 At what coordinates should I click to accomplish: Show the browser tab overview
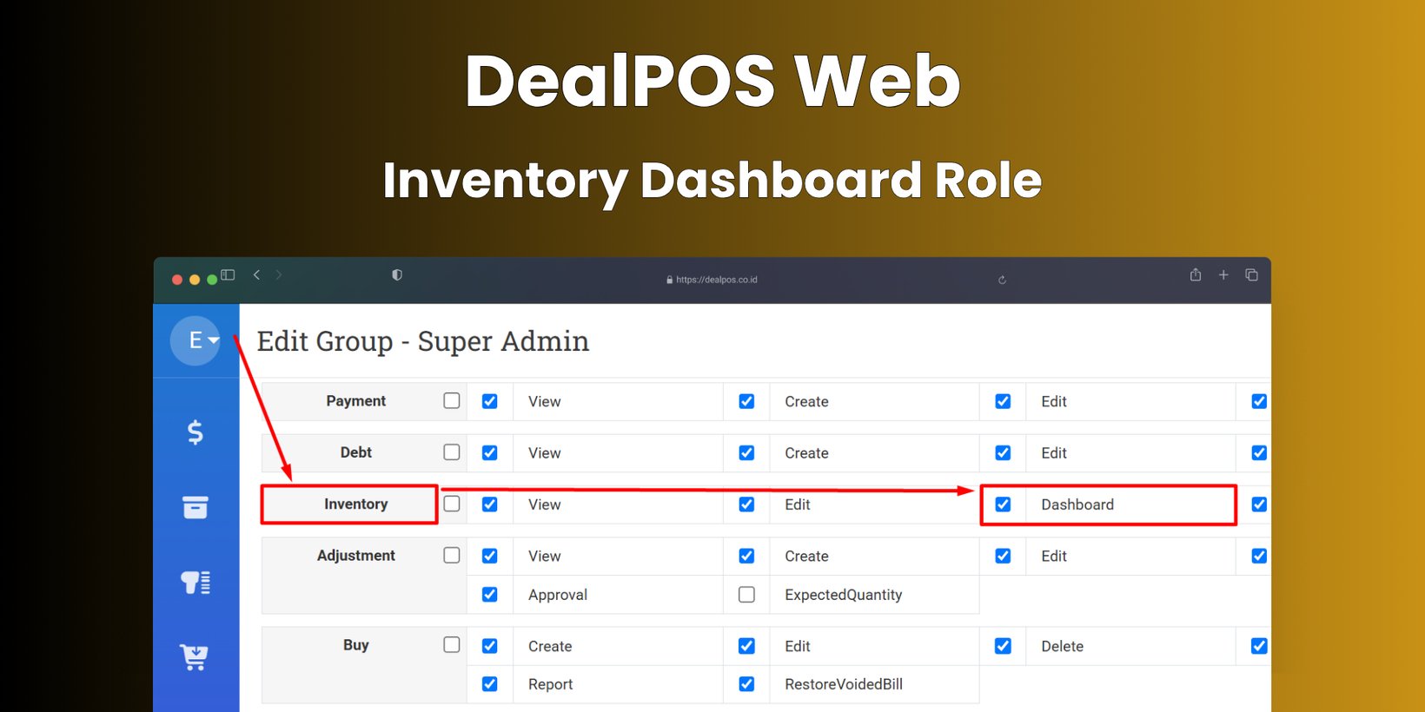point(1251,275)
